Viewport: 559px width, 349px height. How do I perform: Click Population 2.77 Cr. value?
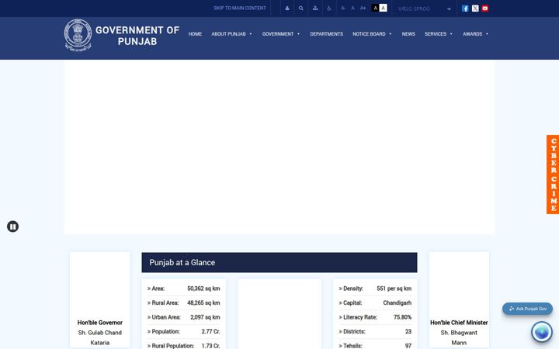pyautogui.click(x=210, y=331)
